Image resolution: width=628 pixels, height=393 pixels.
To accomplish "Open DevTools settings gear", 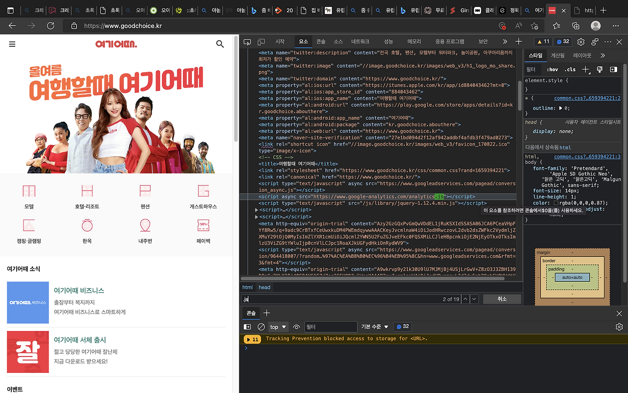I will click(581, 41).
